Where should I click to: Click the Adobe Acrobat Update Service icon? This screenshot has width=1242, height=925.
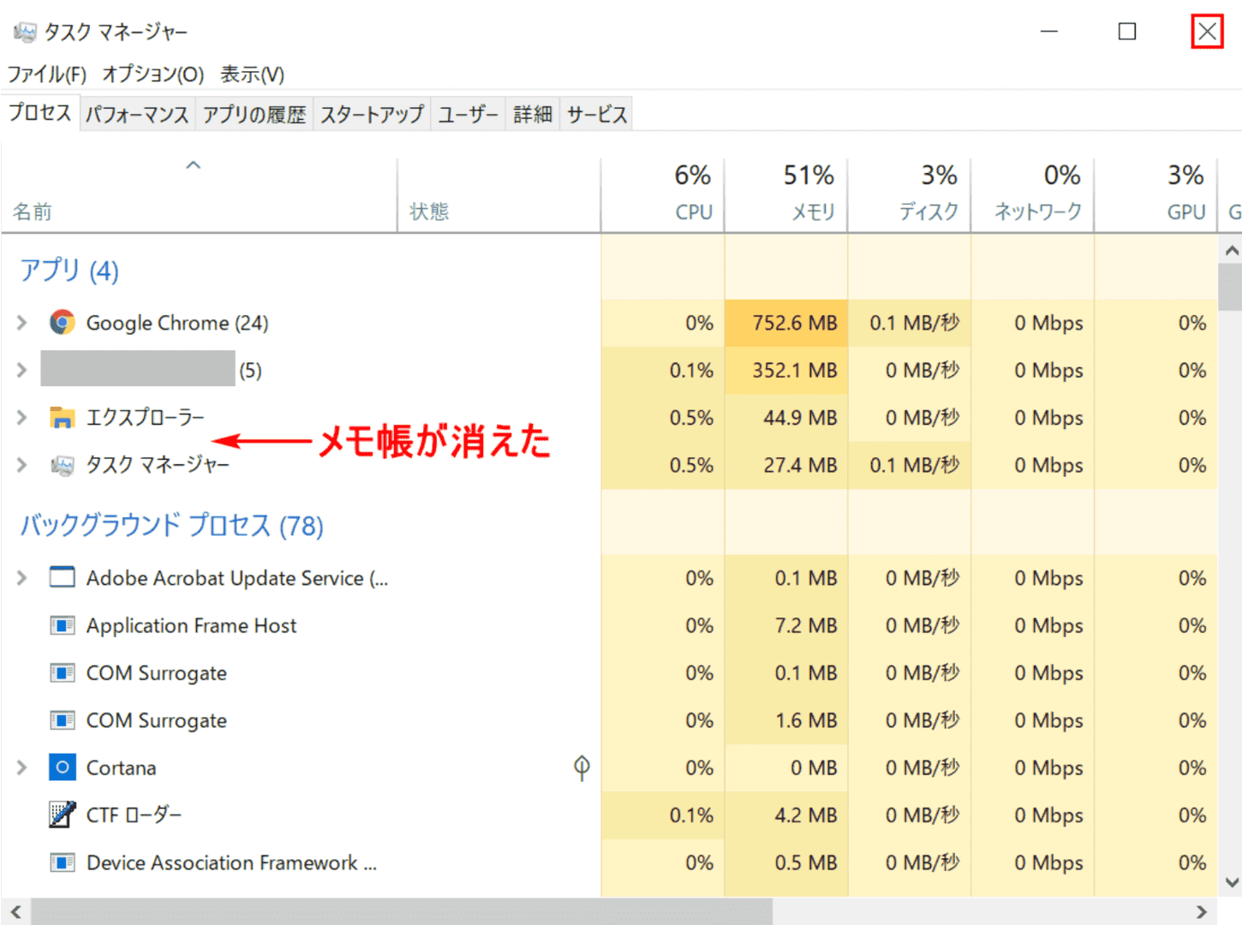62,577
